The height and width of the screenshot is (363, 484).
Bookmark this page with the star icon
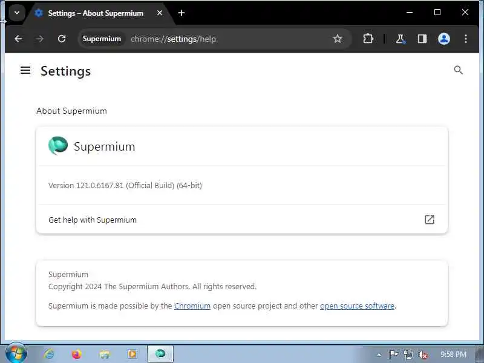click(338, 39)
